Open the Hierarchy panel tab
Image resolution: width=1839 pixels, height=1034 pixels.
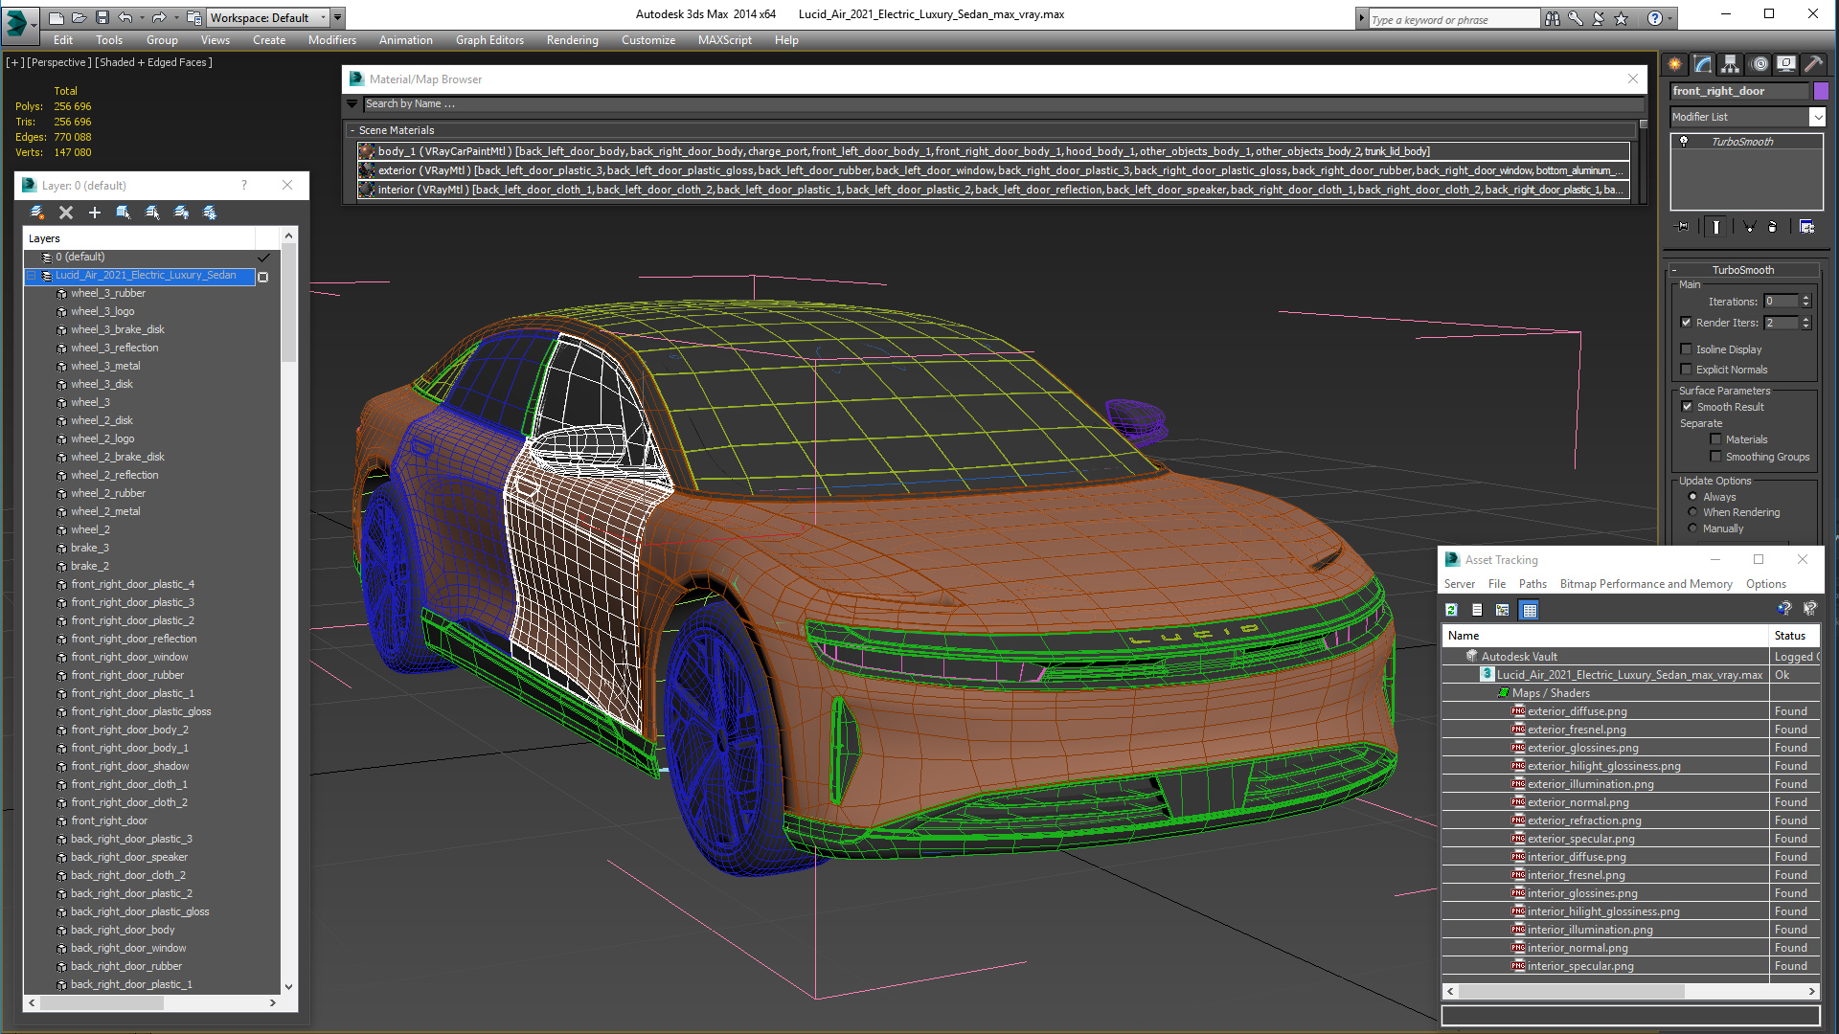click(1731, 64)
